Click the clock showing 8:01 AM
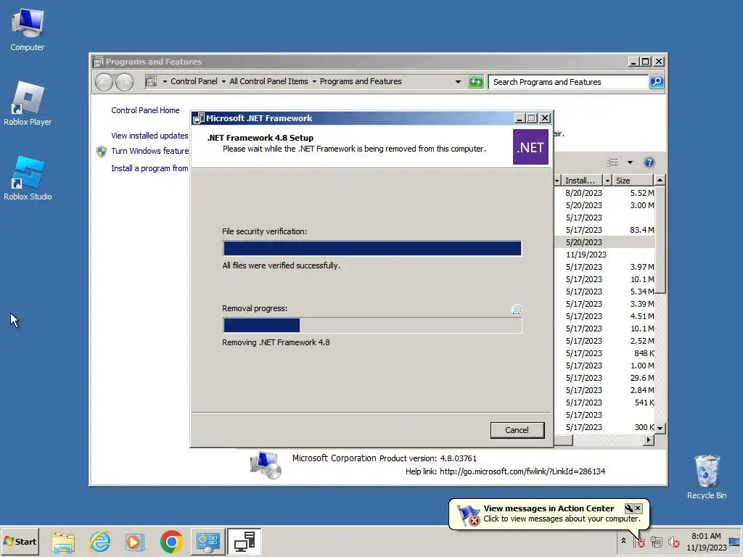The height and width of the screenshot is (557, 743). [x=706, y=536]
